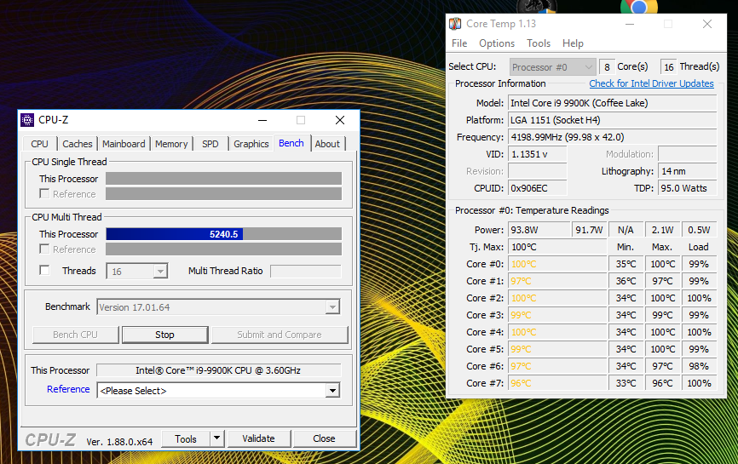This screenshot has height=464, width=738.
Task: Open the Tools dropdown arrow in CPU-Z
Action: point(216,438)
